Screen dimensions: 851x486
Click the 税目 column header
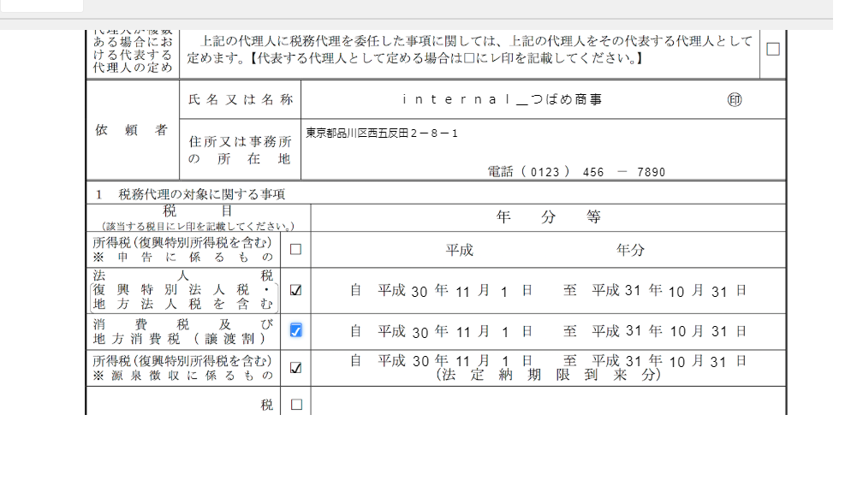point(198,211)
